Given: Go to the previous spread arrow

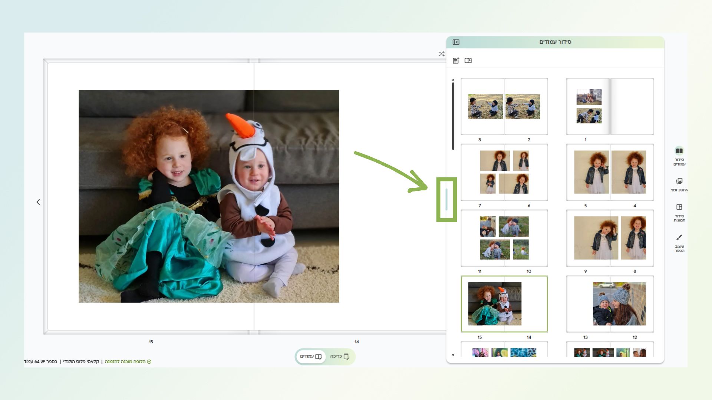Looking at the screenshot, I should pyautogui.click(x=38, y=202).
